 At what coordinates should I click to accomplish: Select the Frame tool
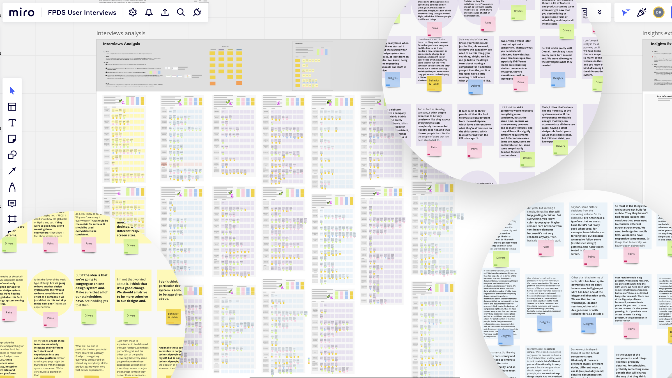(12, 219)
